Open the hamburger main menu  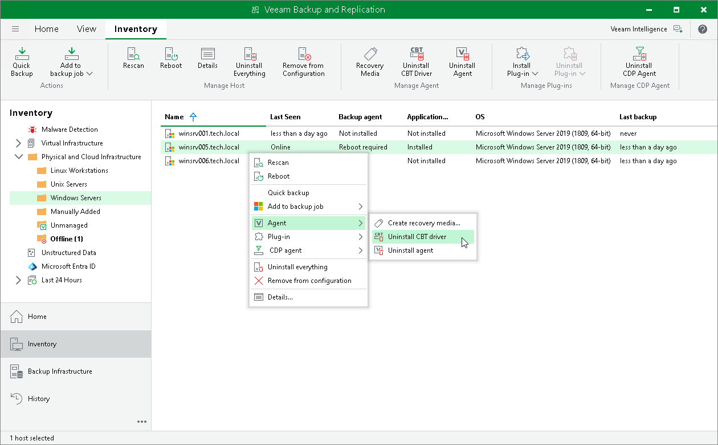point(15,29)
